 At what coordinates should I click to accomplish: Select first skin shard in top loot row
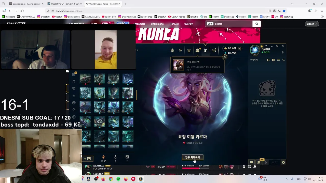point(85,79)
